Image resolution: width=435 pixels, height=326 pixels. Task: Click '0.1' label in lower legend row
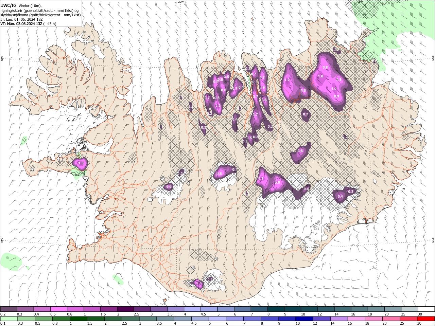click(x=3, y=324)
